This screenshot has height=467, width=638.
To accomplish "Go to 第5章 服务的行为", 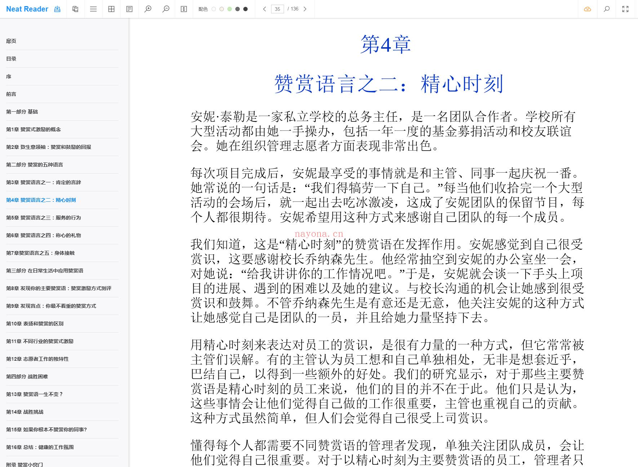I will click(44, 218).
